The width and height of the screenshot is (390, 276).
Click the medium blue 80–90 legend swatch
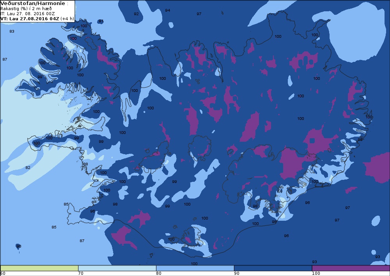(x=195, y=268)
